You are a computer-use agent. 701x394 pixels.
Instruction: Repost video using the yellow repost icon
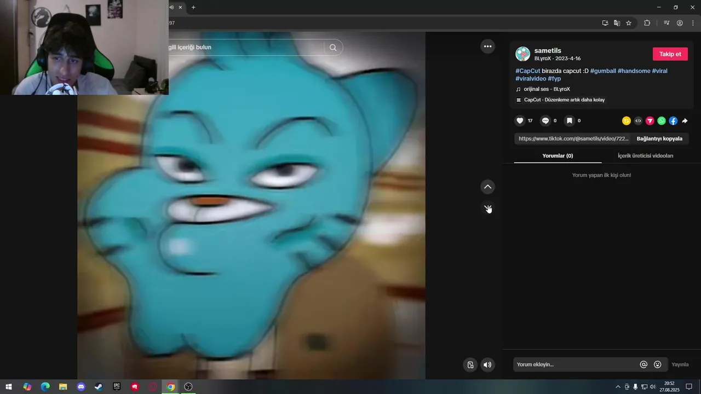(627, 121)
